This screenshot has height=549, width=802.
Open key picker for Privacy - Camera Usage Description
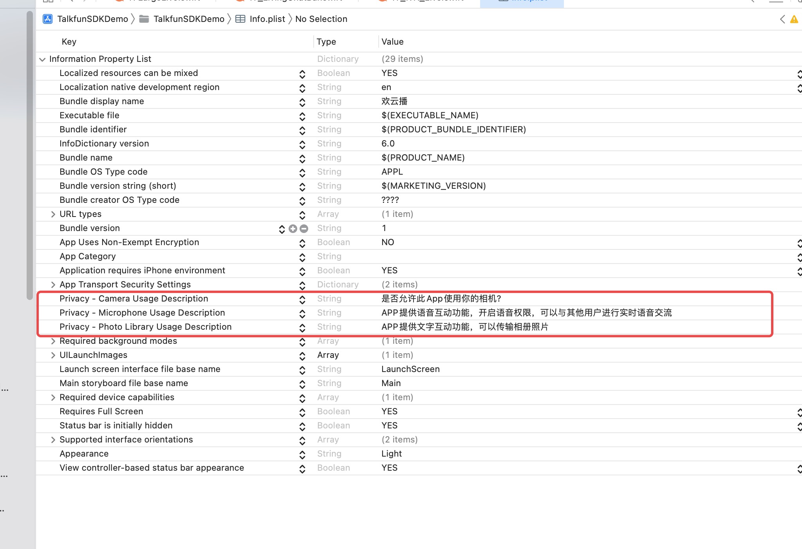tap(302, 299)
